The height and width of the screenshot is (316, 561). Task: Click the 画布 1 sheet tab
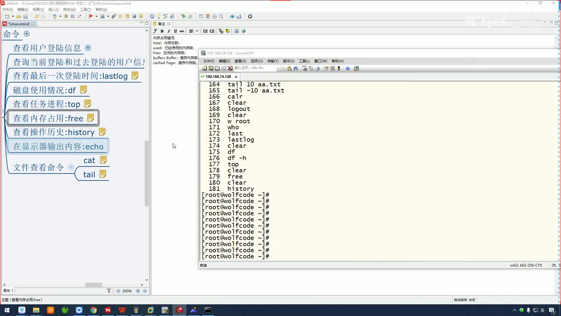[x=8, y=291]
